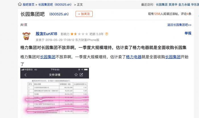Click the orange question mark help icon
The image size is (199, 118).
(x=107, y=34)
